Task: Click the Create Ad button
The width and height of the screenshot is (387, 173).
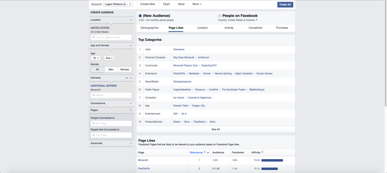Action: click(285, 5)
